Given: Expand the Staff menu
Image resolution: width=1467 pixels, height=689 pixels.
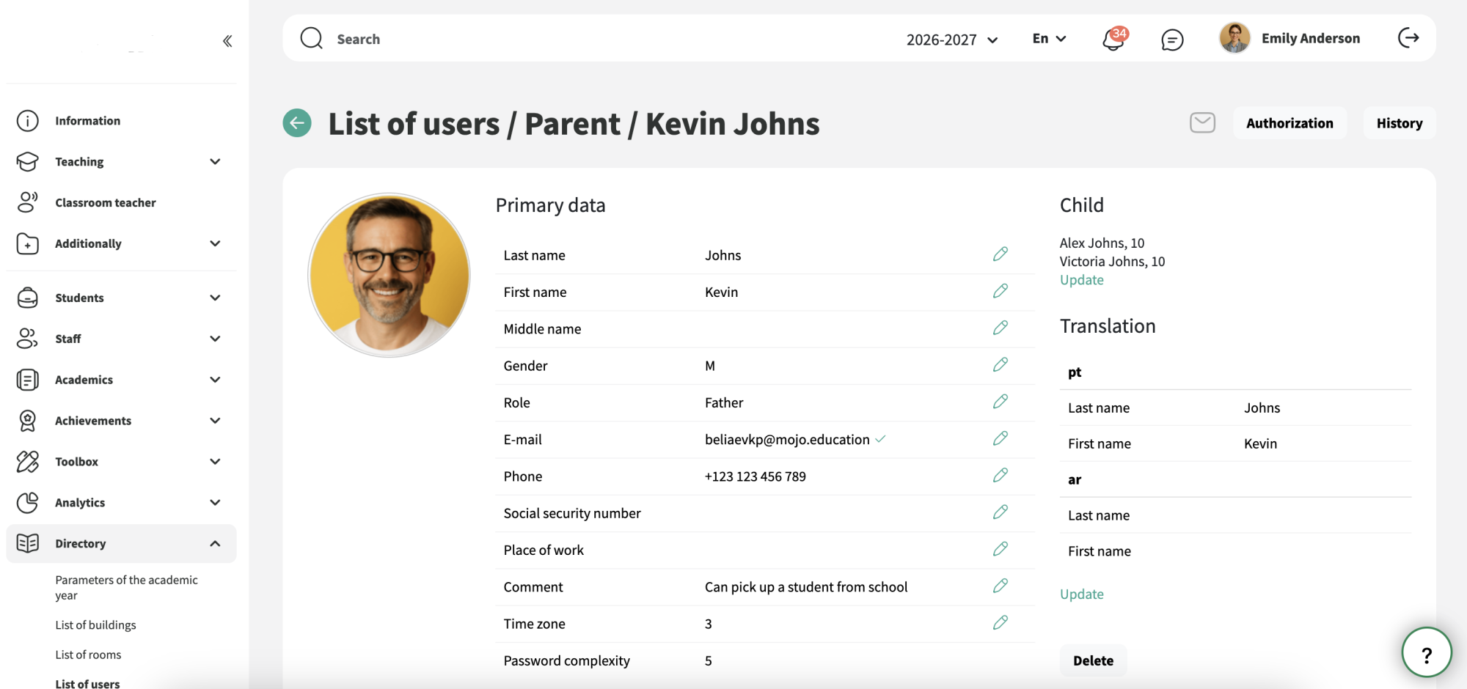Looking at the screenshot, I should tap(121, 339).
